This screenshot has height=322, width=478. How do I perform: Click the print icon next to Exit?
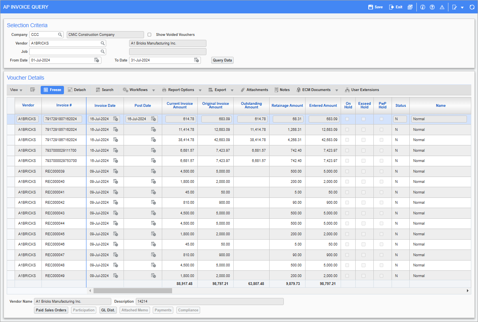pyautogui.click(x=410, y=7)
